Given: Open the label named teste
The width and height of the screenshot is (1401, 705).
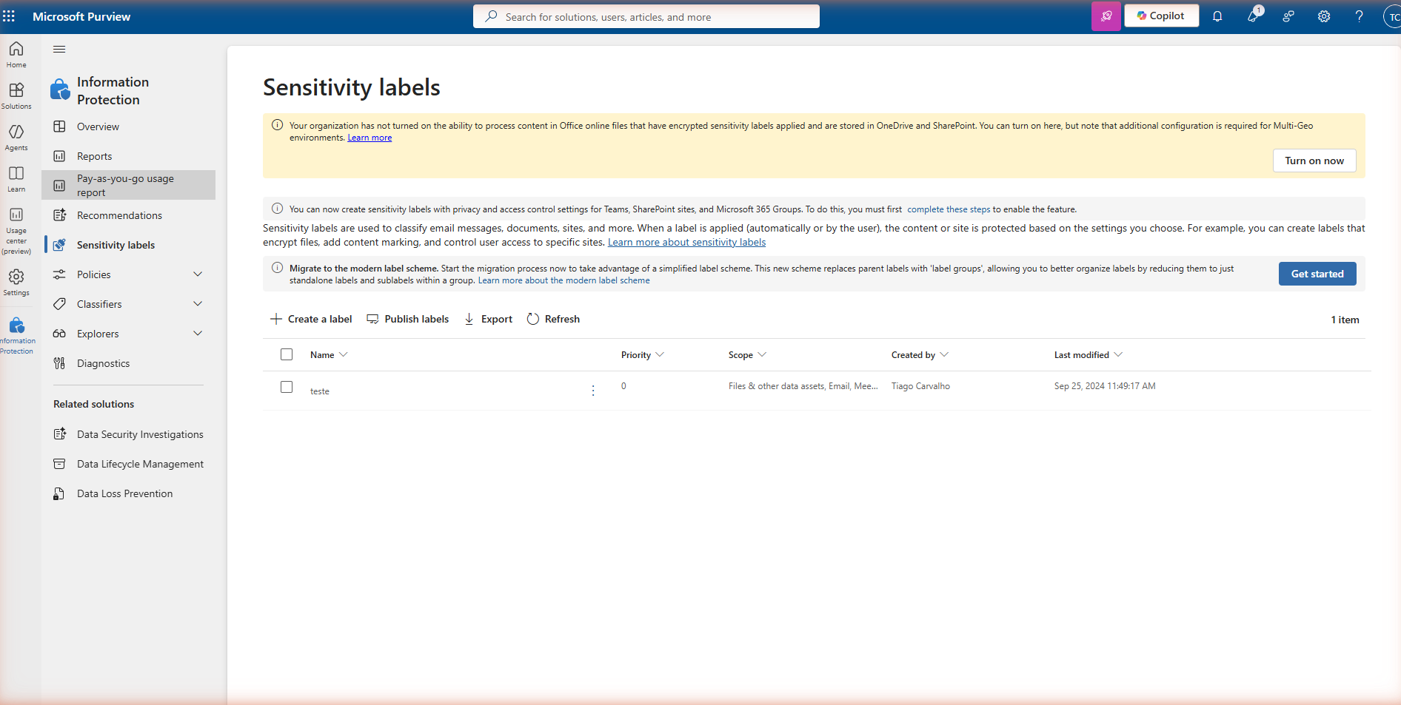Looking at the screenshot, I should coord(320,391).
